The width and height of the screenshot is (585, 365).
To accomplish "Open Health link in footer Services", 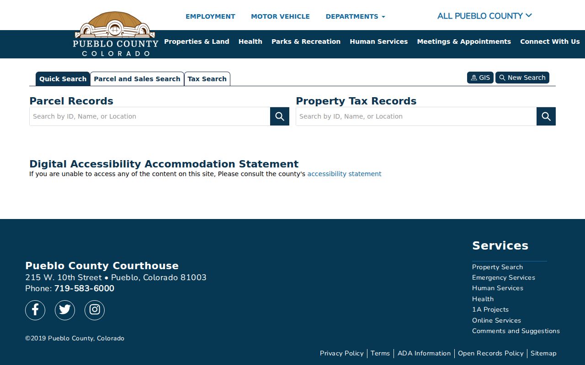I will tap(483, 299).
